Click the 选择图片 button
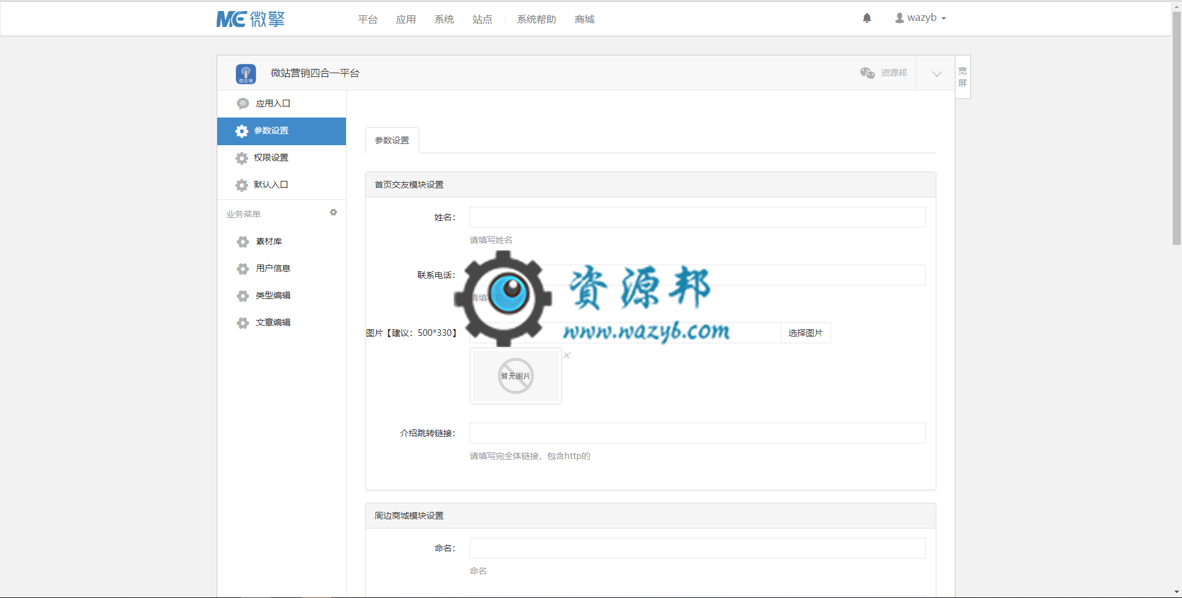The height and width of the screenshot is (598, 1182). [805, 333]
